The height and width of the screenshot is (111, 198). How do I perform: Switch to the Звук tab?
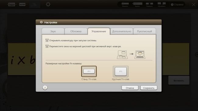53,31
